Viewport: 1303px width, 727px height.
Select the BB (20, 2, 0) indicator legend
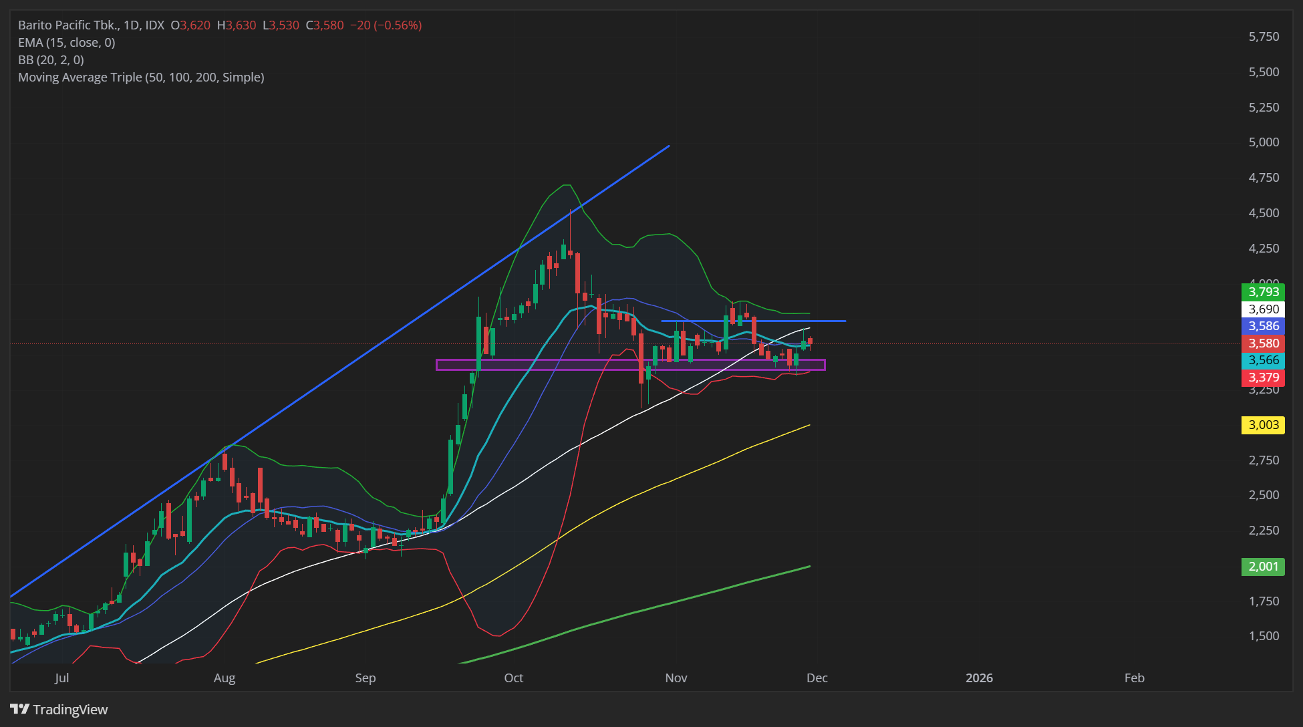[51, 60]
